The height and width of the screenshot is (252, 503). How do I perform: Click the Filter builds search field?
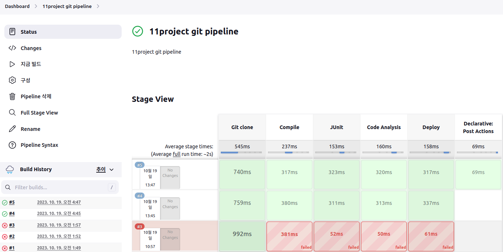(60, 187)
